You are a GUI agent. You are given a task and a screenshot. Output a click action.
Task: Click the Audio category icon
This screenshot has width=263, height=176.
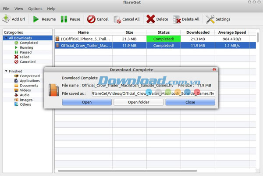(16, 95)
